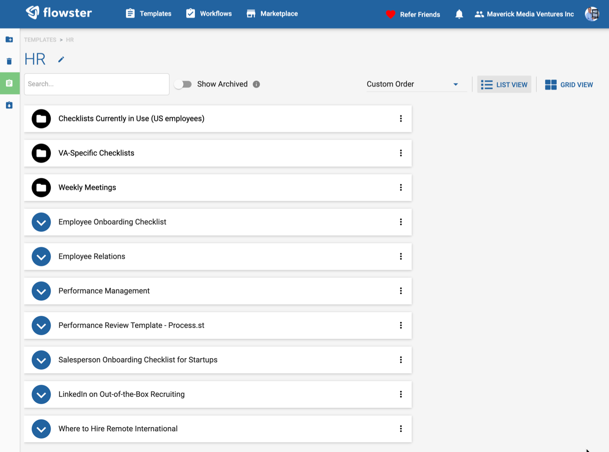Open more options for Employee Onboarding Checklist
This screenshot has height=452, width=609.
(x=401, y=222)
